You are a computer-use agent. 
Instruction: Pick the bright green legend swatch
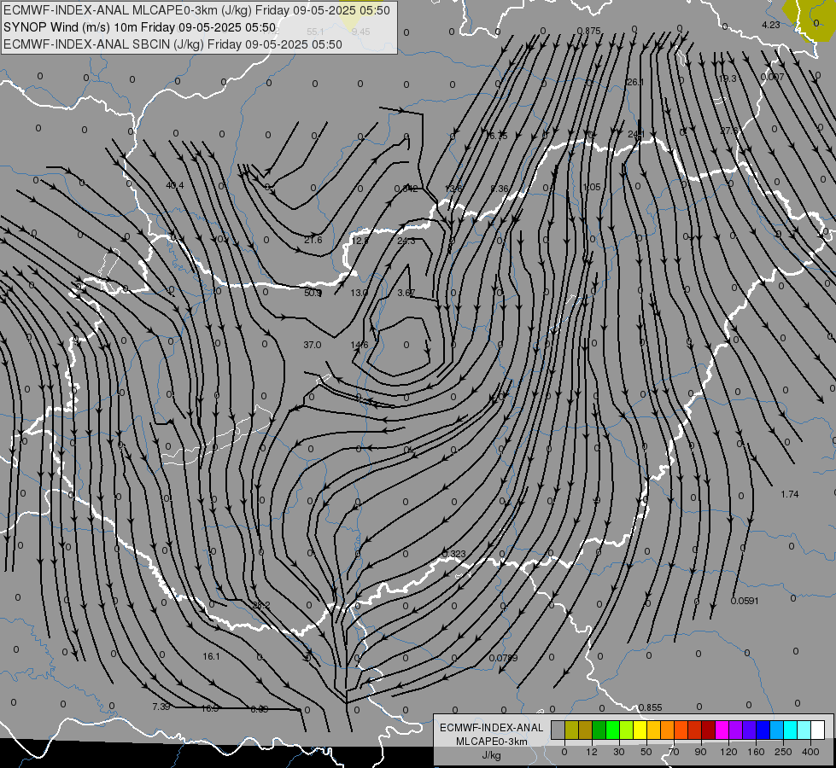(612, 730)
